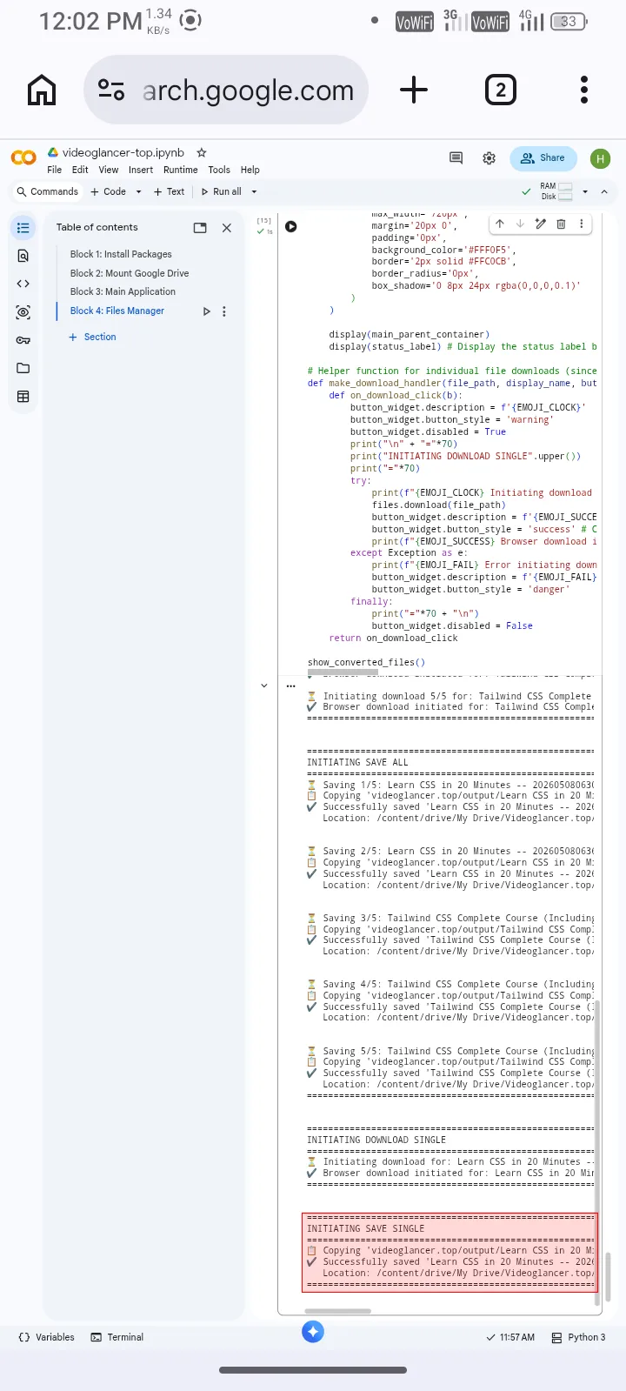Open Block 4 more options menu
The width and height of the screenshot is (626, 1391).
pyautogui.click(x=224, y=311)
